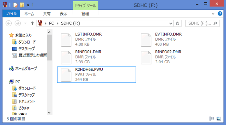Open the Help question mark icon

tap(220, 14)
